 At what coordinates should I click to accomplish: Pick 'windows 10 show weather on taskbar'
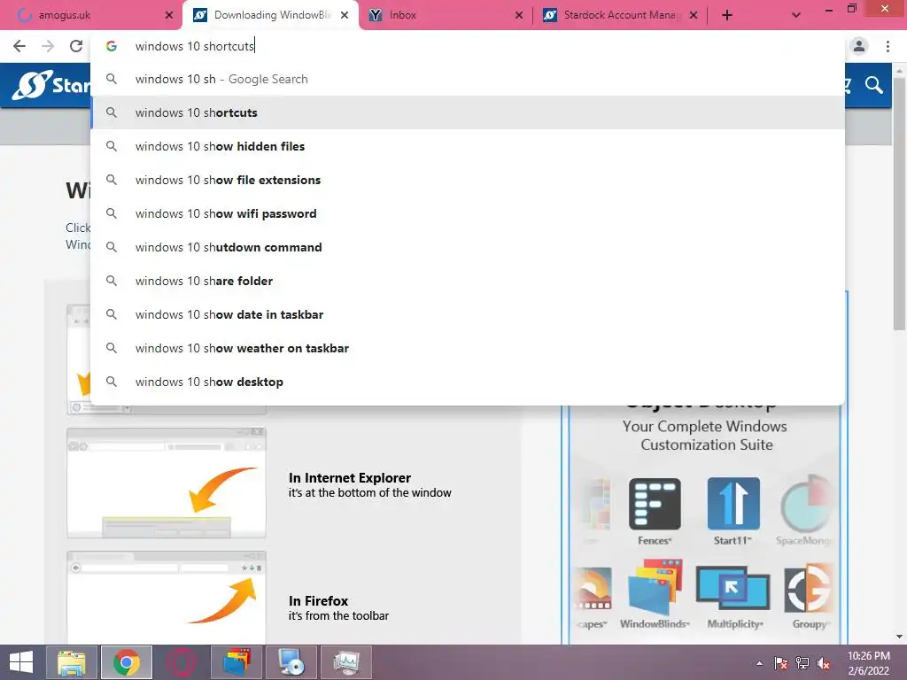tap(468, 348)
